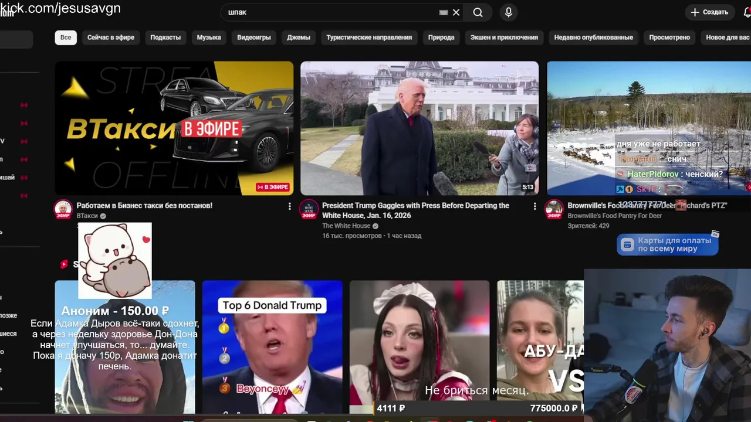751x422 pixels.
Task: Open the first short with hooded man
Action: [x=125, y=347]
